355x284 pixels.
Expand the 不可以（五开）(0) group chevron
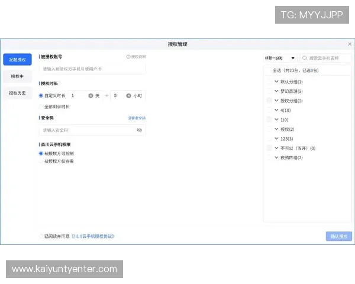coord(276,148)
